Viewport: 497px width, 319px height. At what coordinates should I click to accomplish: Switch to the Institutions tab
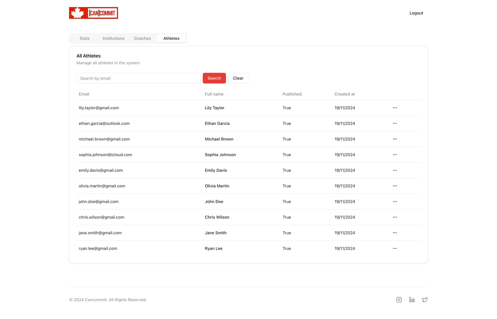coord(113,38)
